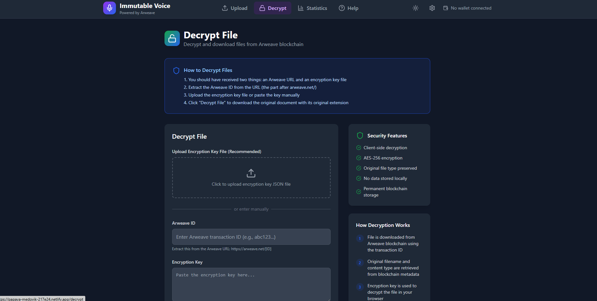Viewport: 597px width, 301px height.
Task: Click the checkmark next to AES-256 encryption
Action: pos(359,158)
